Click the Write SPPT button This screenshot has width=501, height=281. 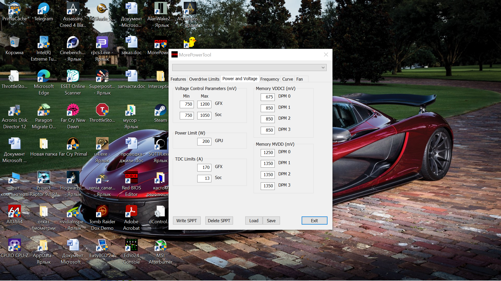pyautogui.click(x=187, y=221)
